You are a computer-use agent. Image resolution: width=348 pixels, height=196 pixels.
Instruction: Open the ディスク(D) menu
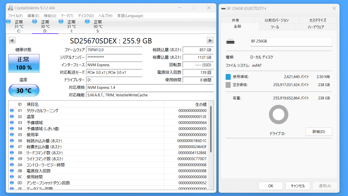click(x=86, y=16)
